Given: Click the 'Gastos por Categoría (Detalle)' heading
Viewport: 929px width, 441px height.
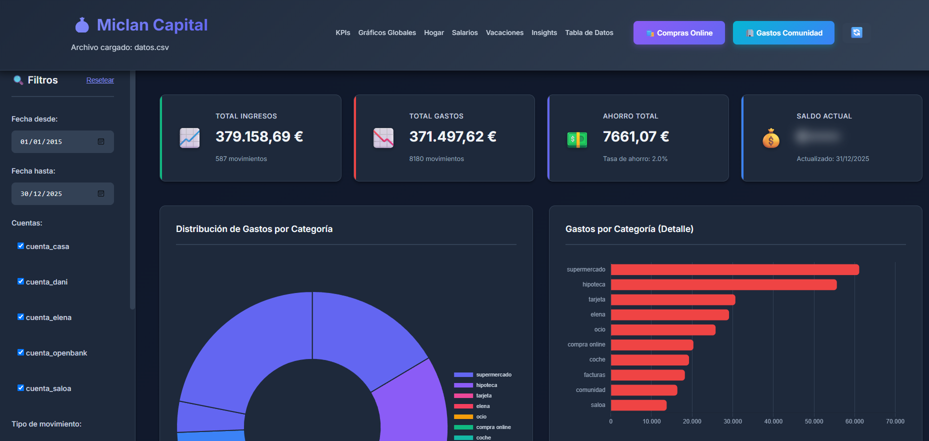Looking at the screenshot, I should [x=629, y=229].
